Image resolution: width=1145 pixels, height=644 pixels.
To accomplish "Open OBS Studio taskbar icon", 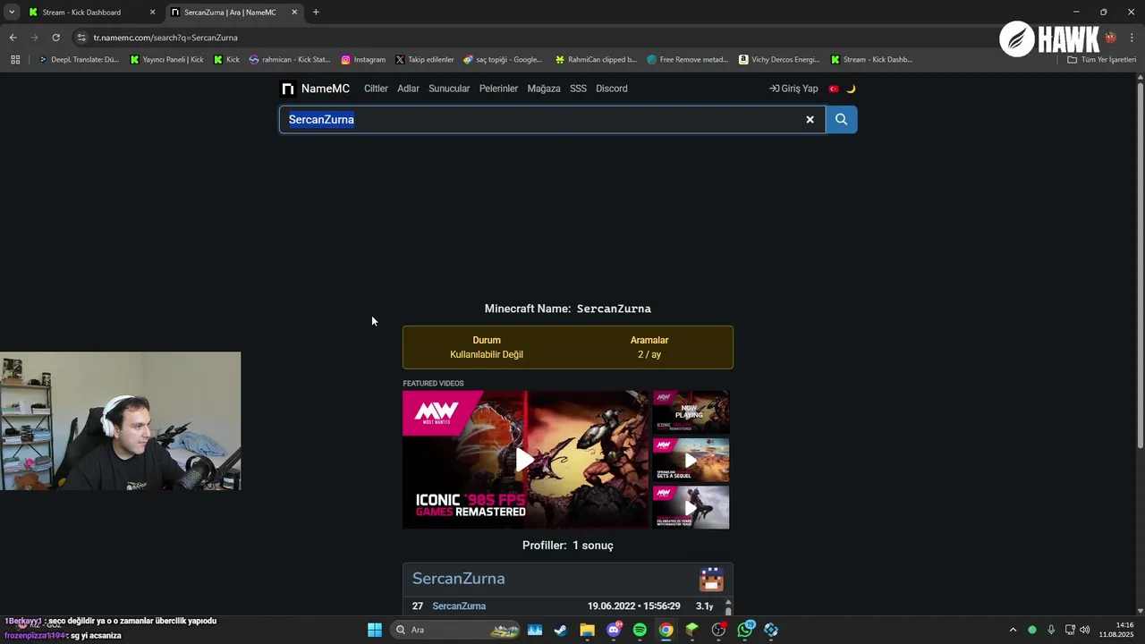I will click(x=718, y=630).
